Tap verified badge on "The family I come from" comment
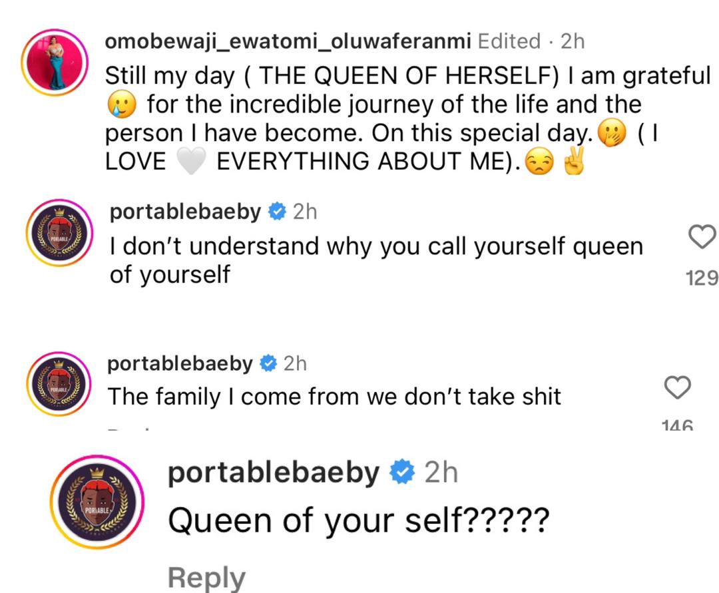The width and height of the screenshot is (719, 593). (268, 363)
